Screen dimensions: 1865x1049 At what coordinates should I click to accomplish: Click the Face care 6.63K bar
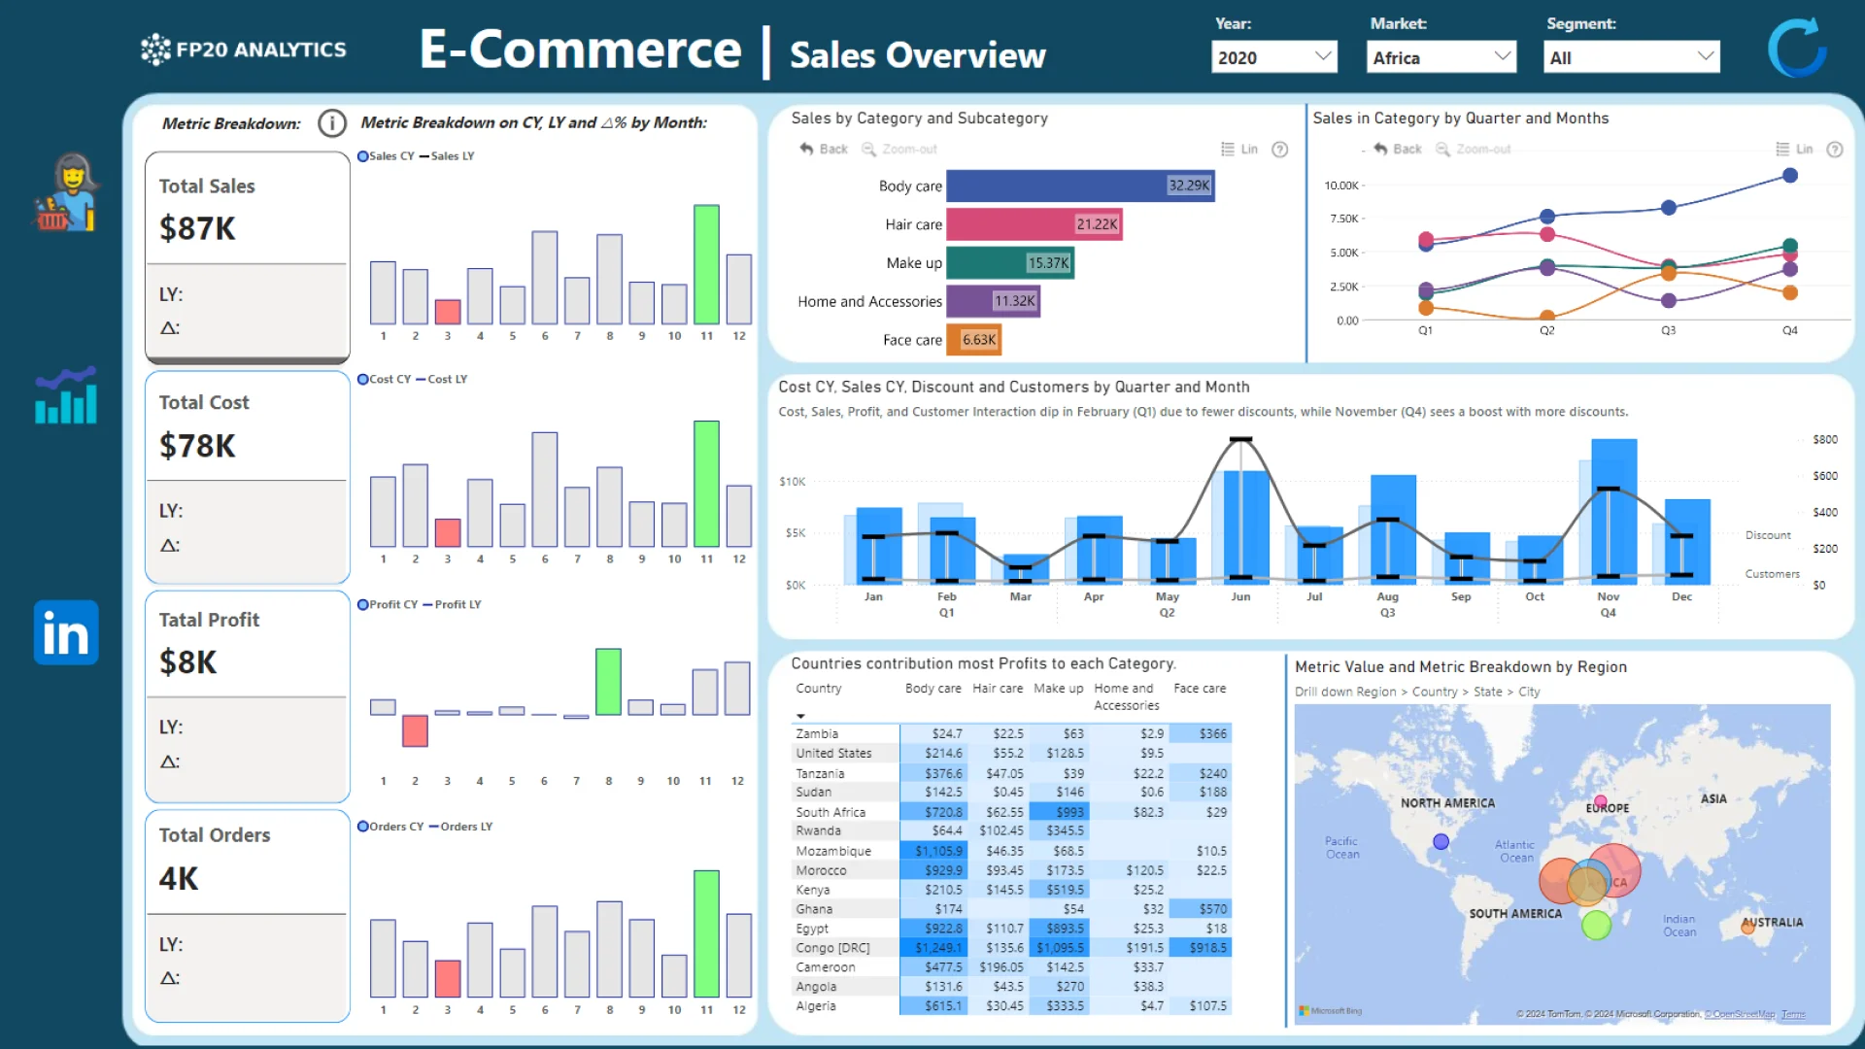pyautogui.click(x=974, y=340)
